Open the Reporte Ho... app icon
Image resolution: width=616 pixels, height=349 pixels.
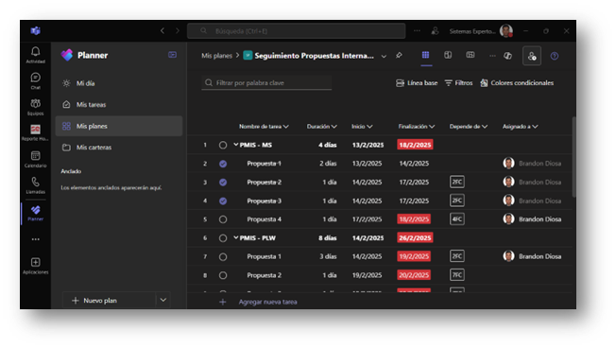coord(35,132)
